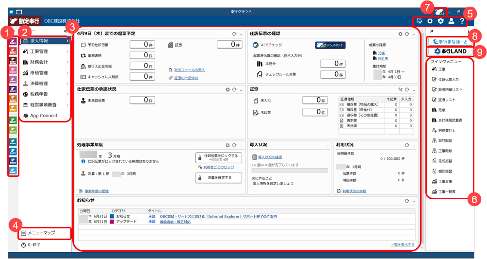Screen dimensions: 487x259
Task: Open 工事 in quick menu
Action: 438,69
